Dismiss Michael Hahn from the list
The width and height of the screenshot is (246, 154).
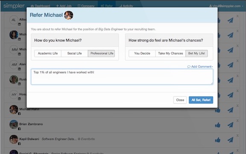237,106
